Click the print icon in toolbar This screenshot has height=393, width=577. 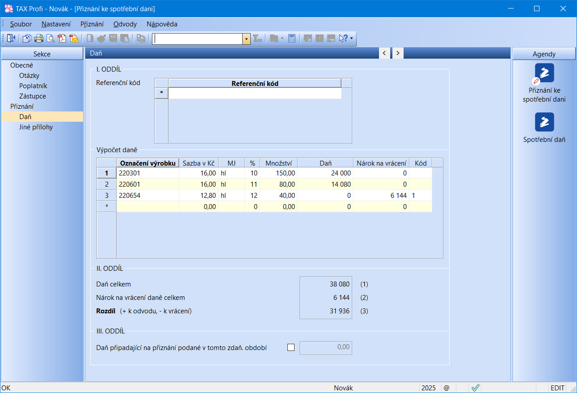(x=39, y=38)
